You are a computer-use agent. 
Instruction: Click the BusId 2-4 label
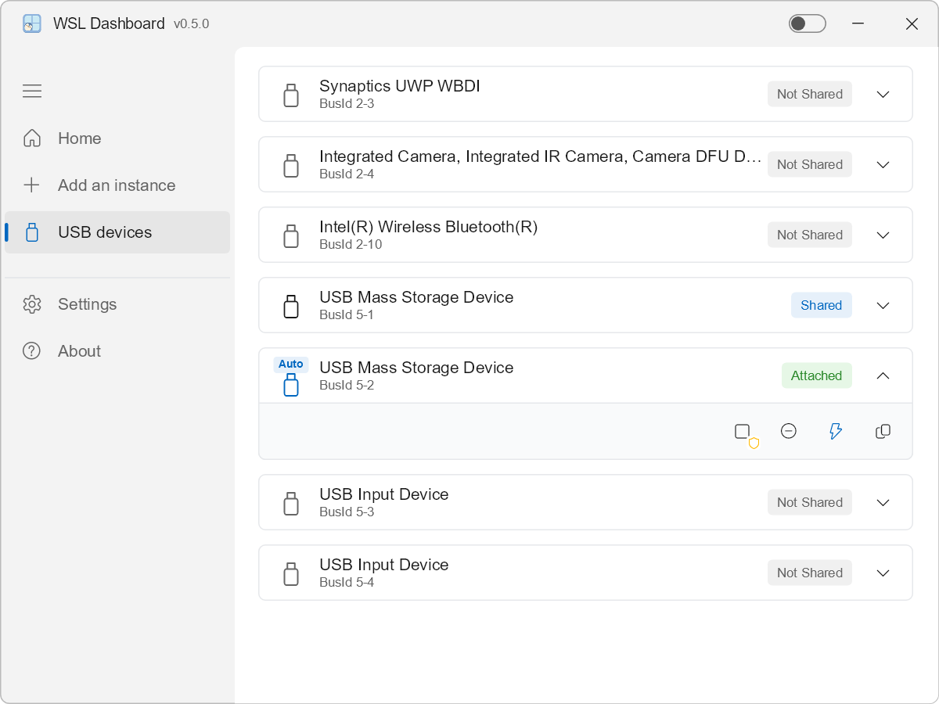tap(347, 174)
